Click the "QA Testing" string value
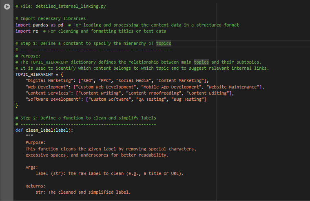 [151, 99]
